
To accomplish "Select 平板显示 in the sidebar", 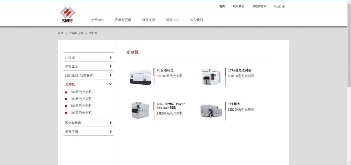I will (x=71, y=67).
